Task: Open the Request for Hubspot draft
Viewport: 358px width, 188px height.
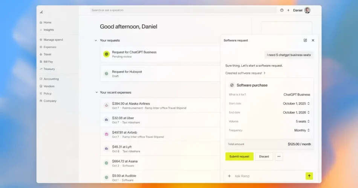Action: tap(160, 74)
